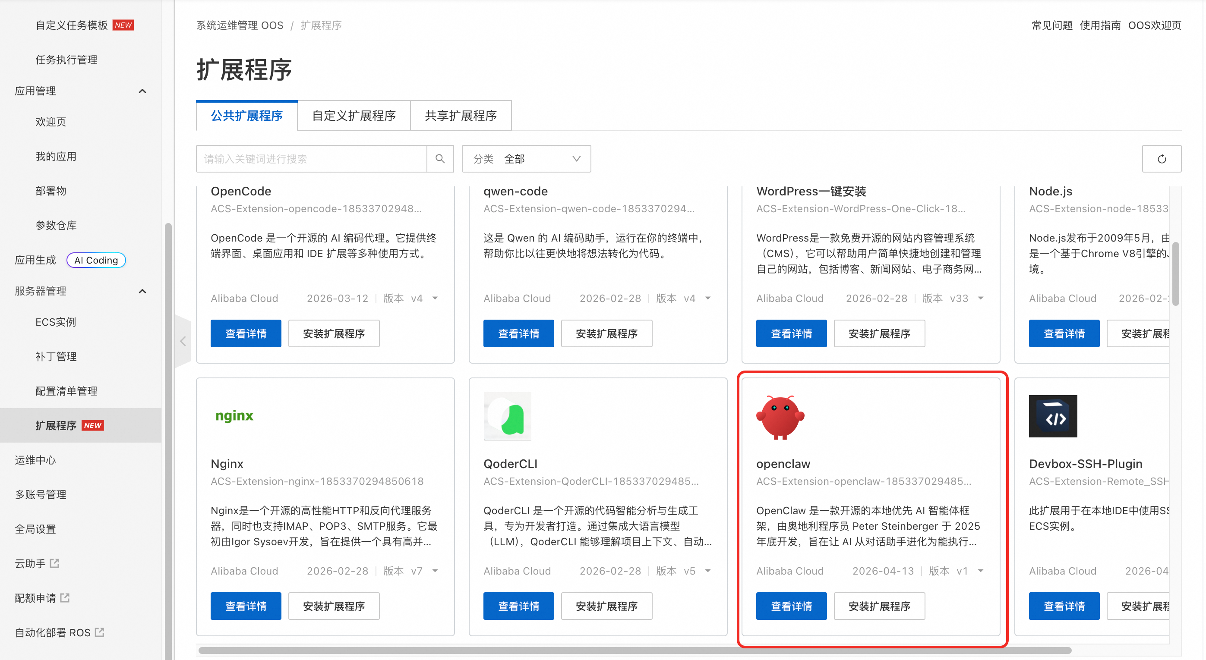This screenshot has width=1206, height=660.
Task: Click the refresh list icon button
Action: click(x=1161, y=159)
